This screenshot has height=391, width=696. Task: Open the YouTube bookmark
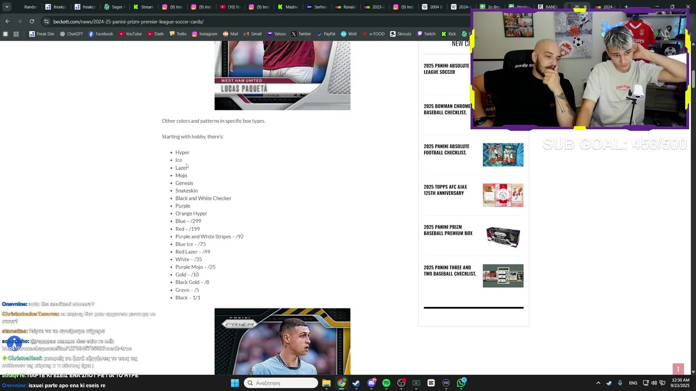point(130,34)
